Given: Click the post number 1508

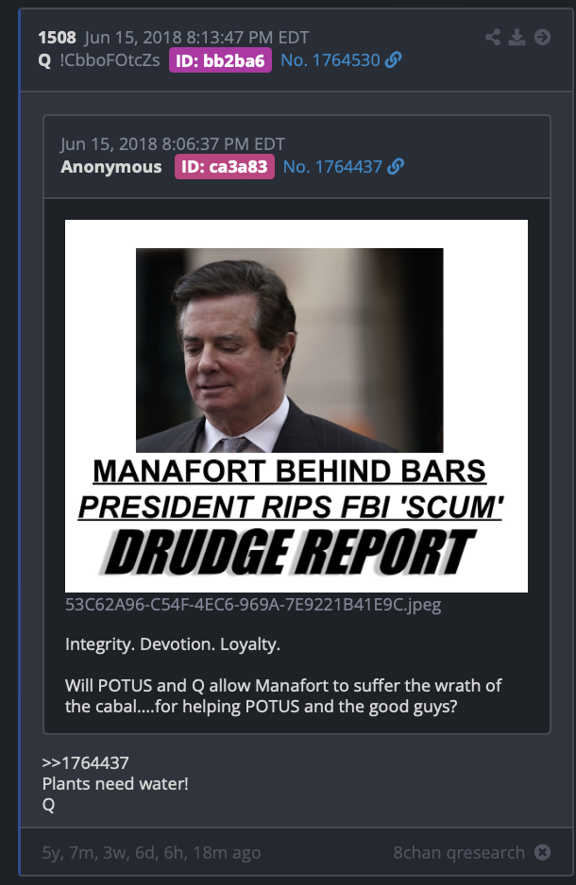Looking at the screenshot, I should [x=57, y=37].
